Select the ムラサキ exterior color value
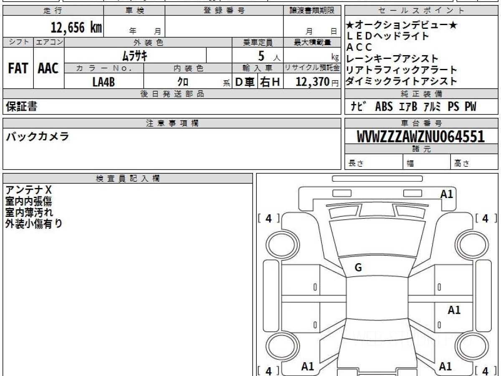 click(x=134, y=55)
